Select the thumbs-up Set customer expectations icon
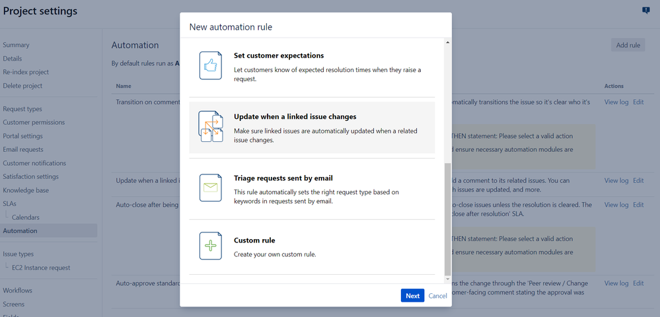660x317 pixels. coord(211,65)
